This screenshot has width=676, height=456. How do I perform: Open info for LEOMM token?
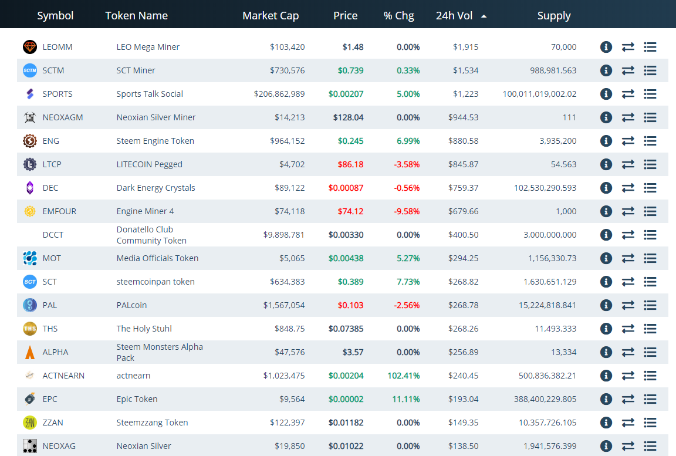coord(606,47)
